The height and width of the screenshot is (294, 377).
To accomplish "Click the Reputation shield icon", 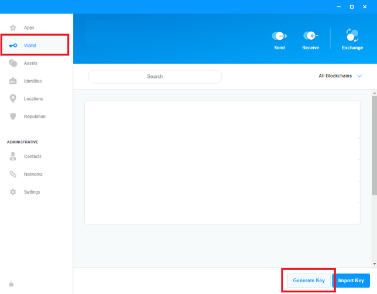I will pos(13,116).
